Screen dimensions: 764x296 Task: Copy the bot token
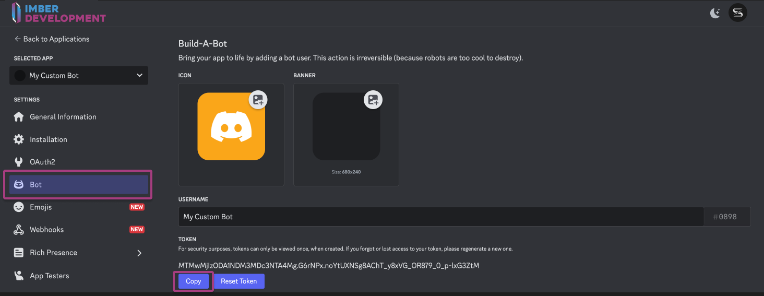[x=193, y=281]
